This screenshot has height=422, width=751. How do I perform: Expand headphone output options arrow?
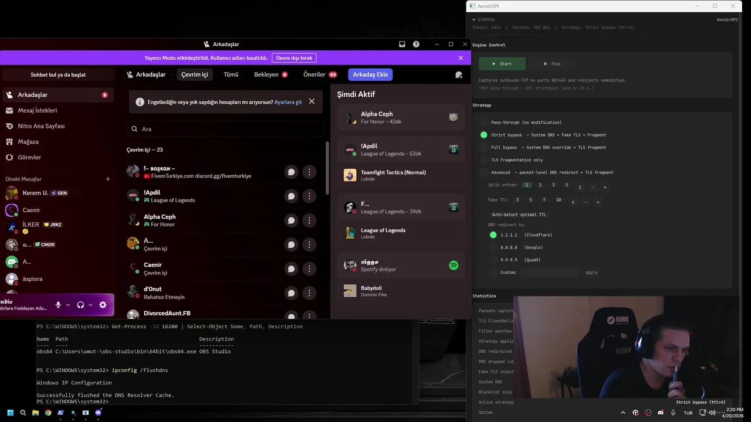point(90,305)
